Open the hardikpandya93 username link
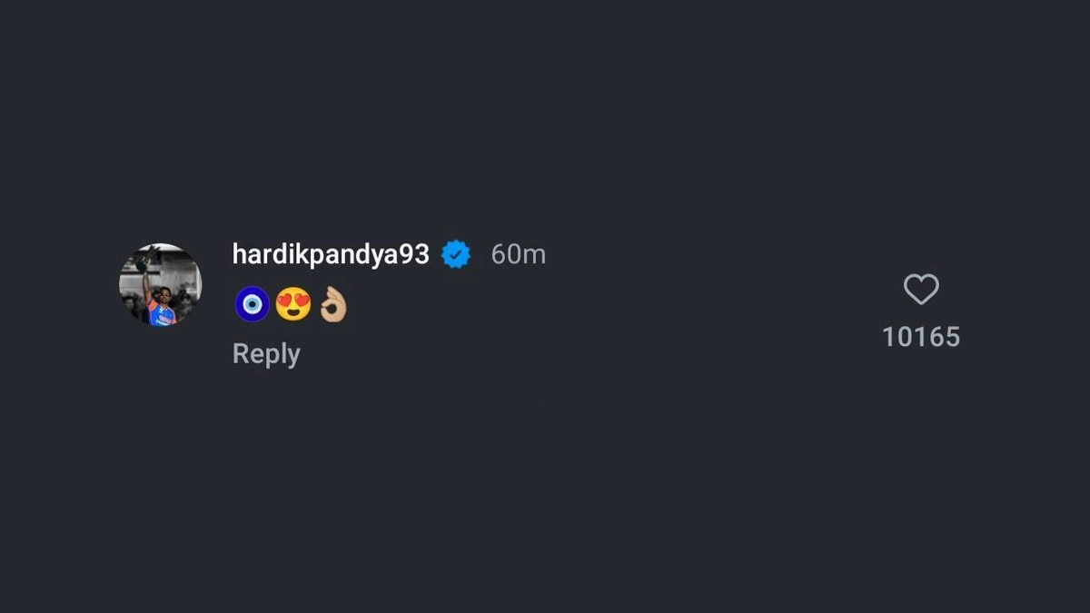This screenshot has width=1090, height=613. click(331, 254)
